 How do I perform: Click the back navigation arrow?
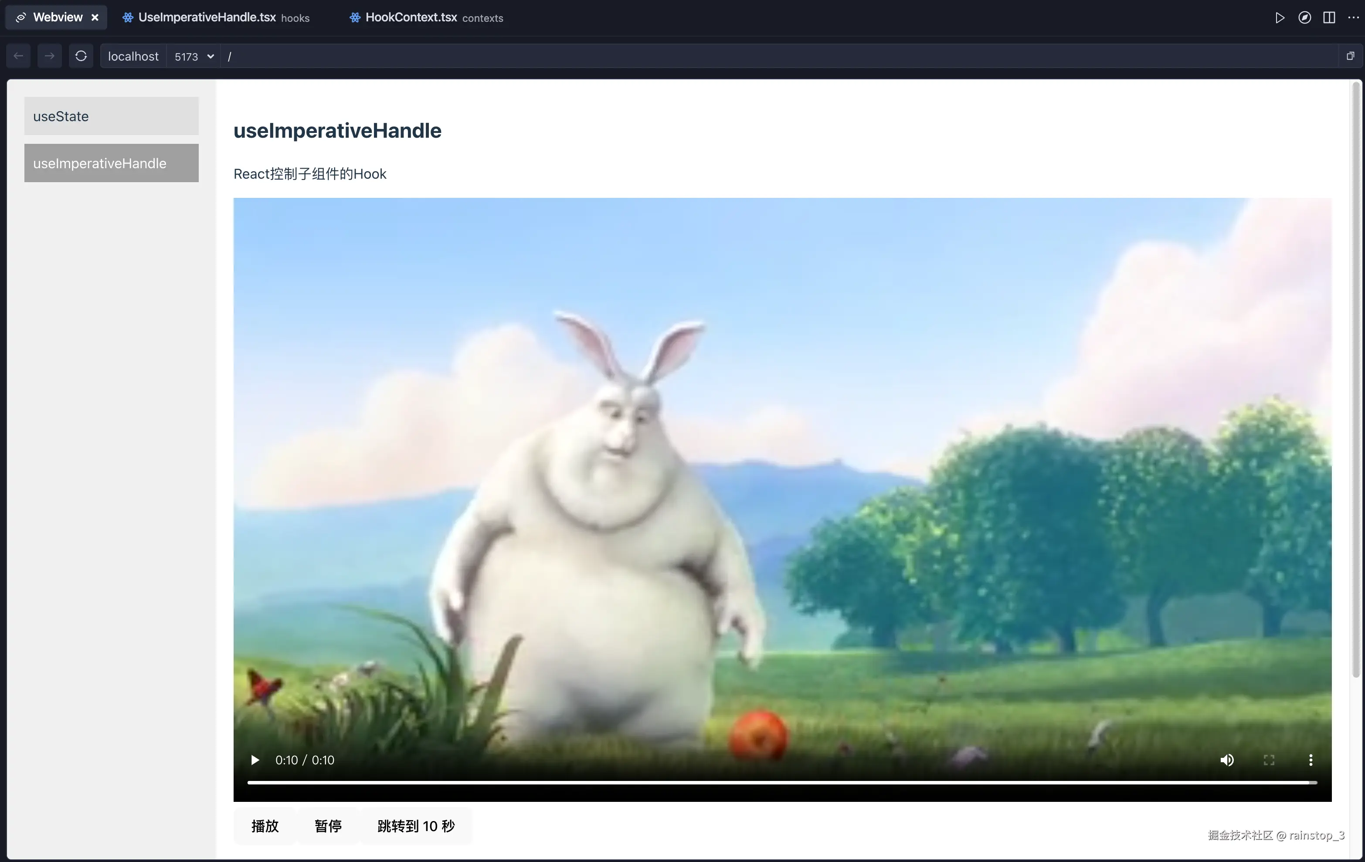click(17, 55)
